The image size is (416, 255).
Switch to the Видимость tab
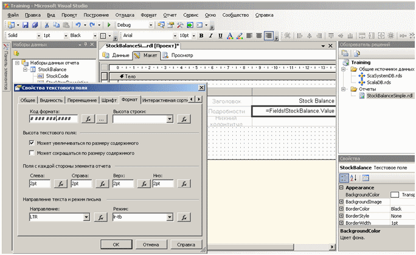pyautogui.click(x=51, y=100)
